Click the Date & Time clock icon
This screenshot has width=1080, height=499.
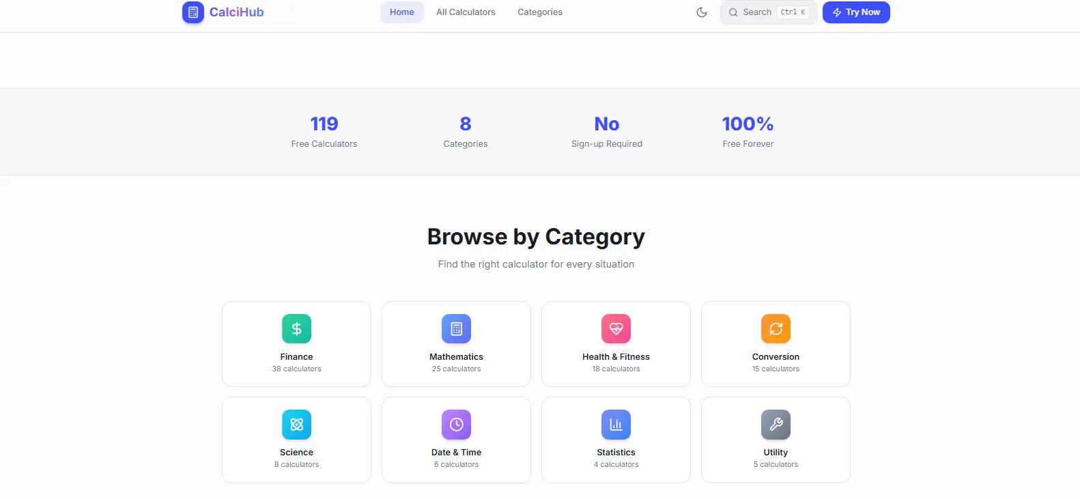456,425
